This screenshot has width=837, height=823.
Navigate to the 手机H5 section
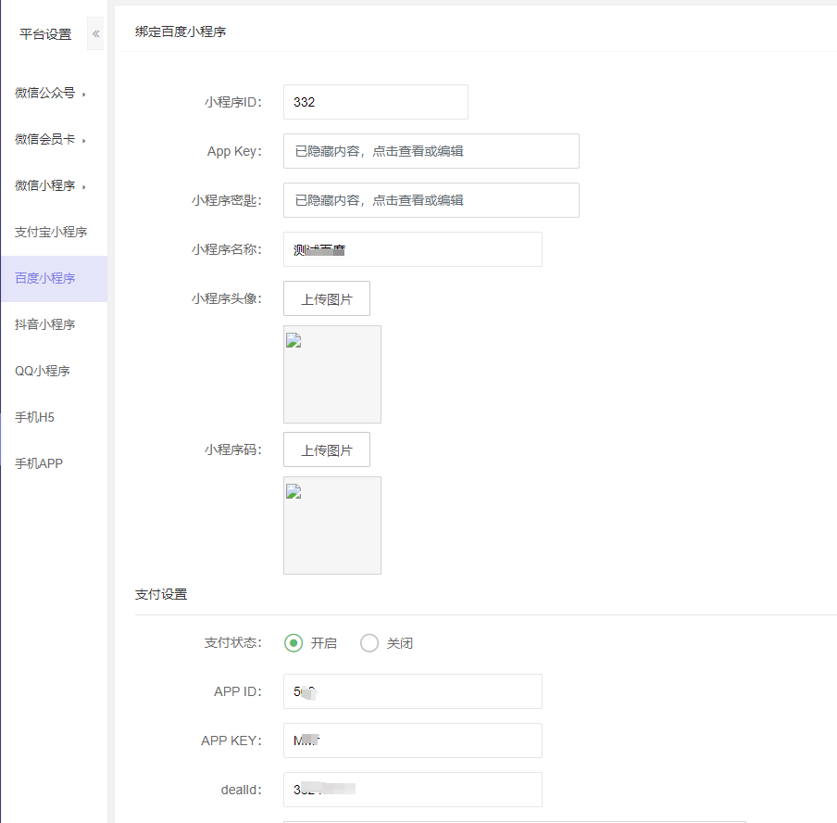[35, 418]
